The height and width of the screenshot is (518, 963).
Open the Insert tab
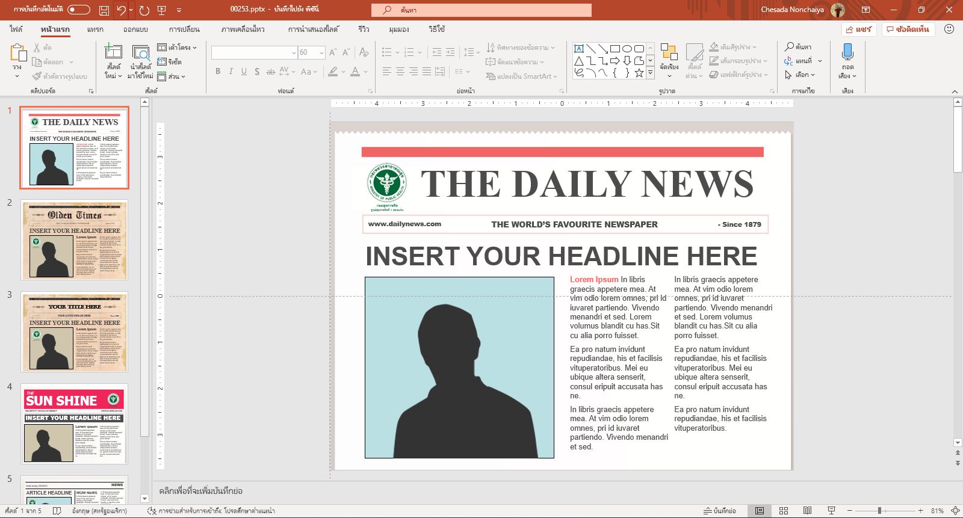[95, 29]
